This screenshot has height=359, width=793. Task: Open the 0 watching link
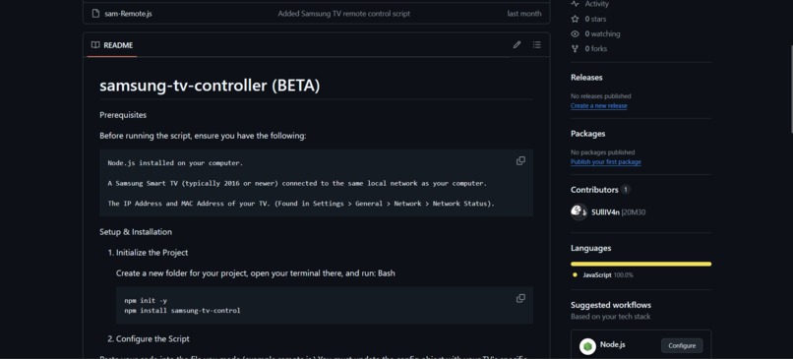pos(602,33)
